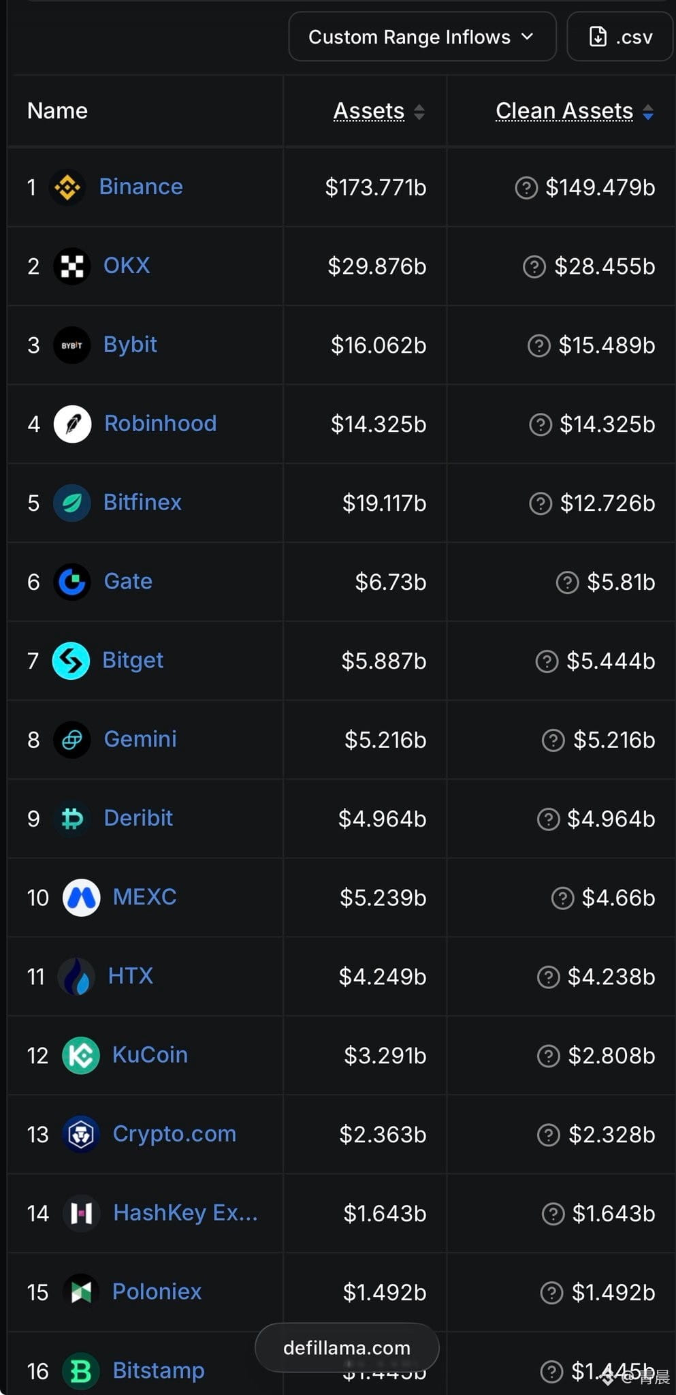
Task: Click the Robinhood feather logo icon
Action: click(x=73, y=424)
